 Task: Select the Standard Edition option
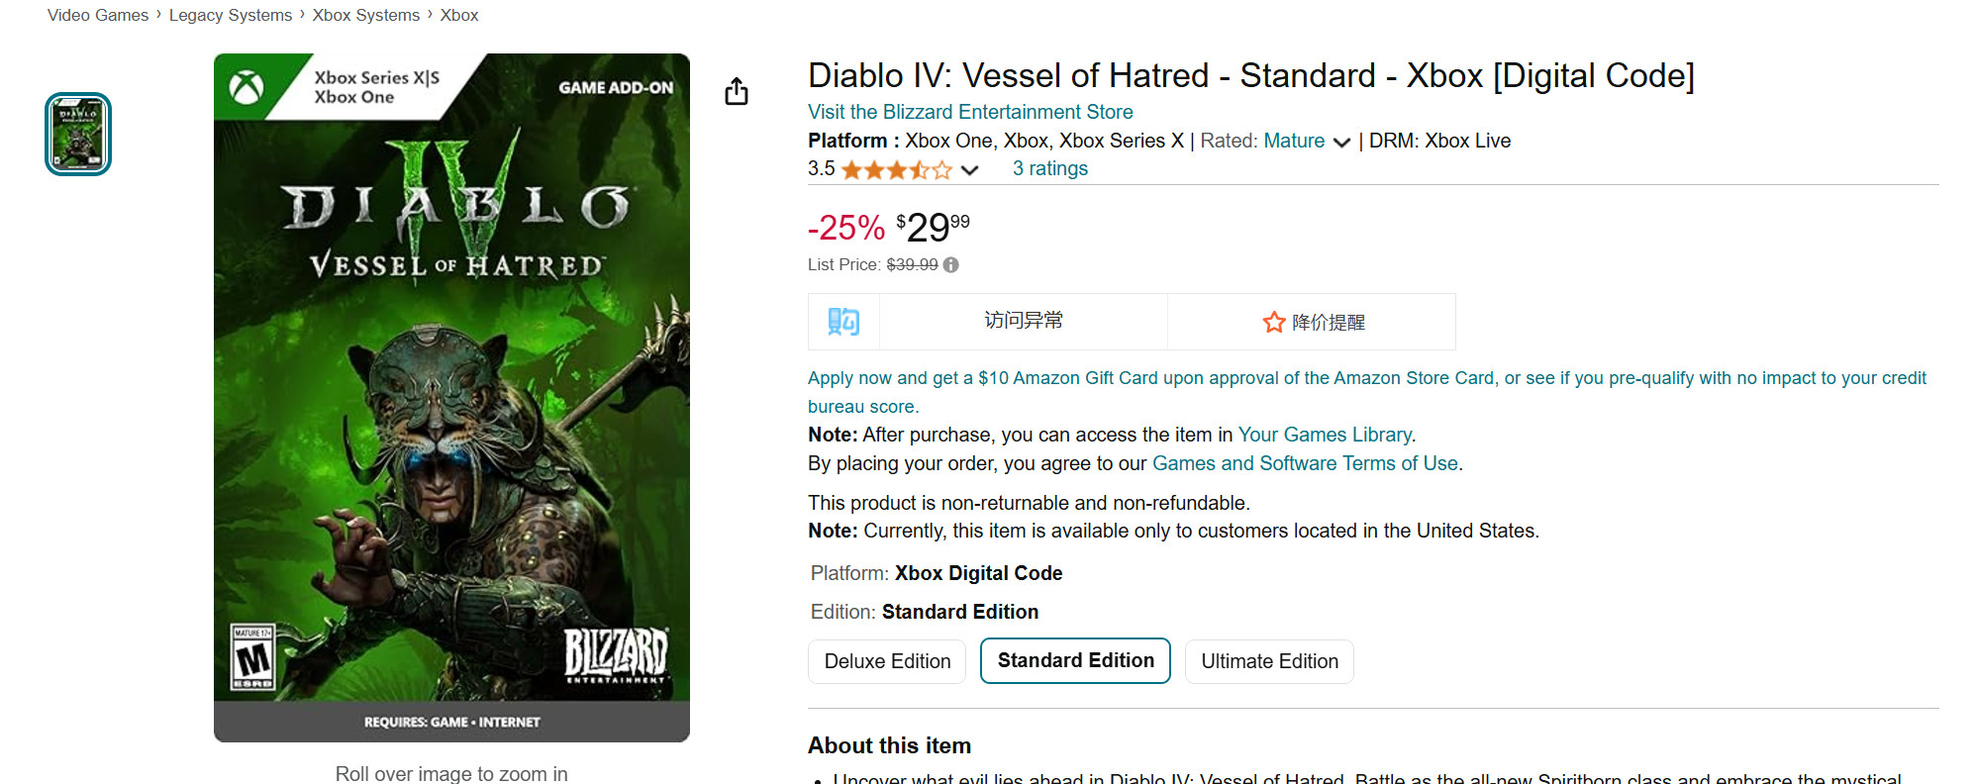[1075, 661]
